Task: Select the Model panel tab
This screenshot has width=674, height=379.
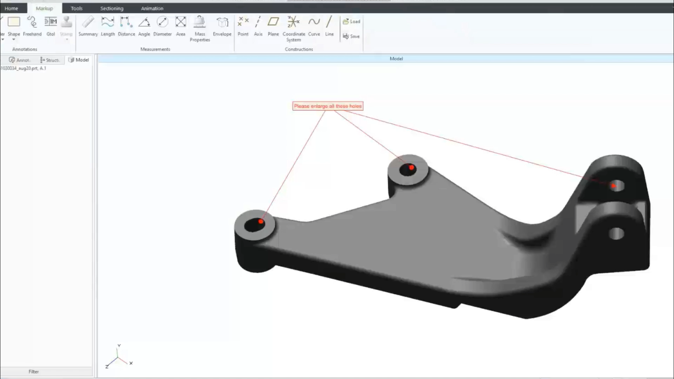Action: click(x=79, y=60)
